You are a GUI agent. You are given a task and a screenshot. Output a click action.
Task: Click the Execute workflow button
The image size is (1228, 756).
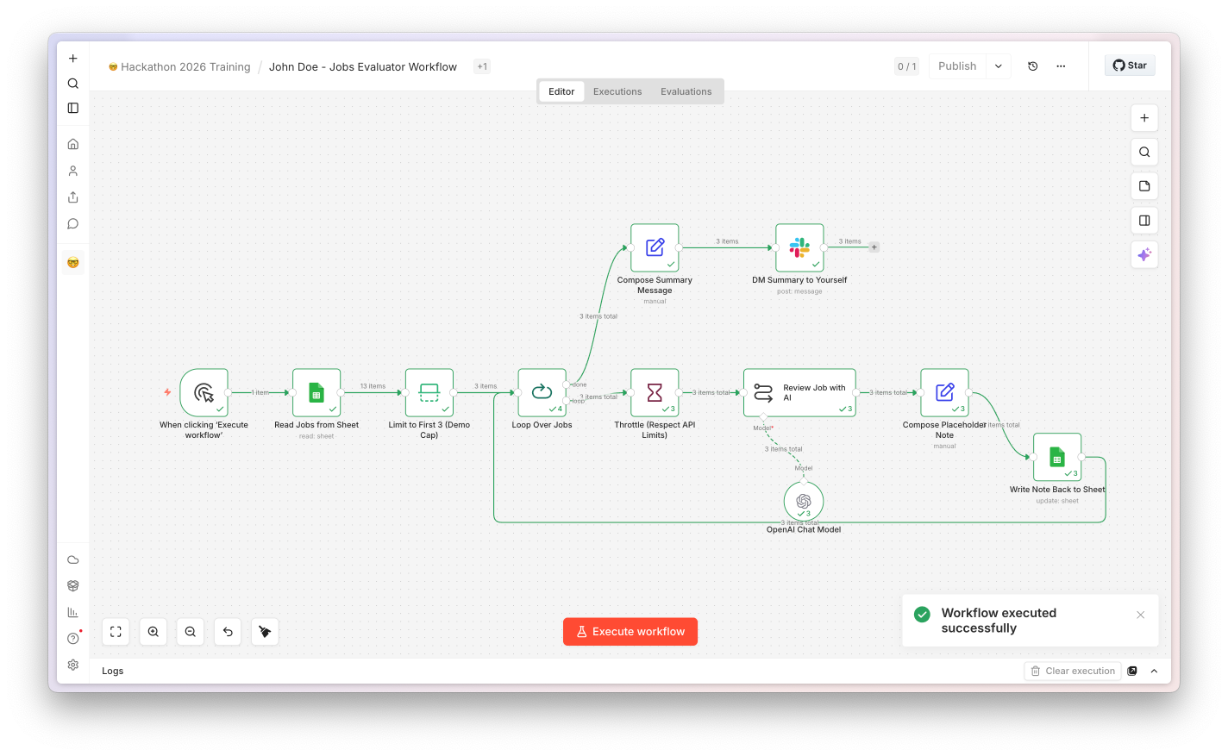coord(630,632)
